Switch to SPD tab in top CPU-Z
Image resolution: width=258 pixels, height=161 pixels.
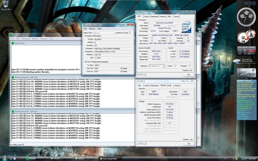coord(170,17)
